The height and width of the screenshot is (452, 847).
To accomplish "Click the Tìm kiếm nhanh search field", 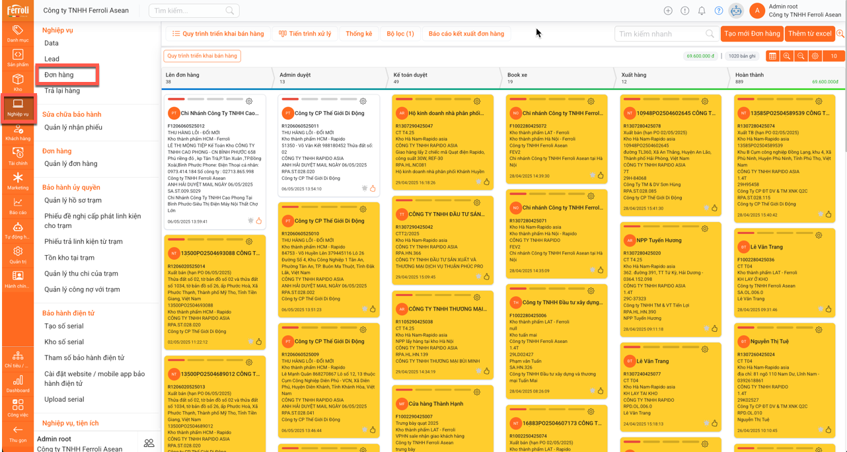I will (666, 34).
